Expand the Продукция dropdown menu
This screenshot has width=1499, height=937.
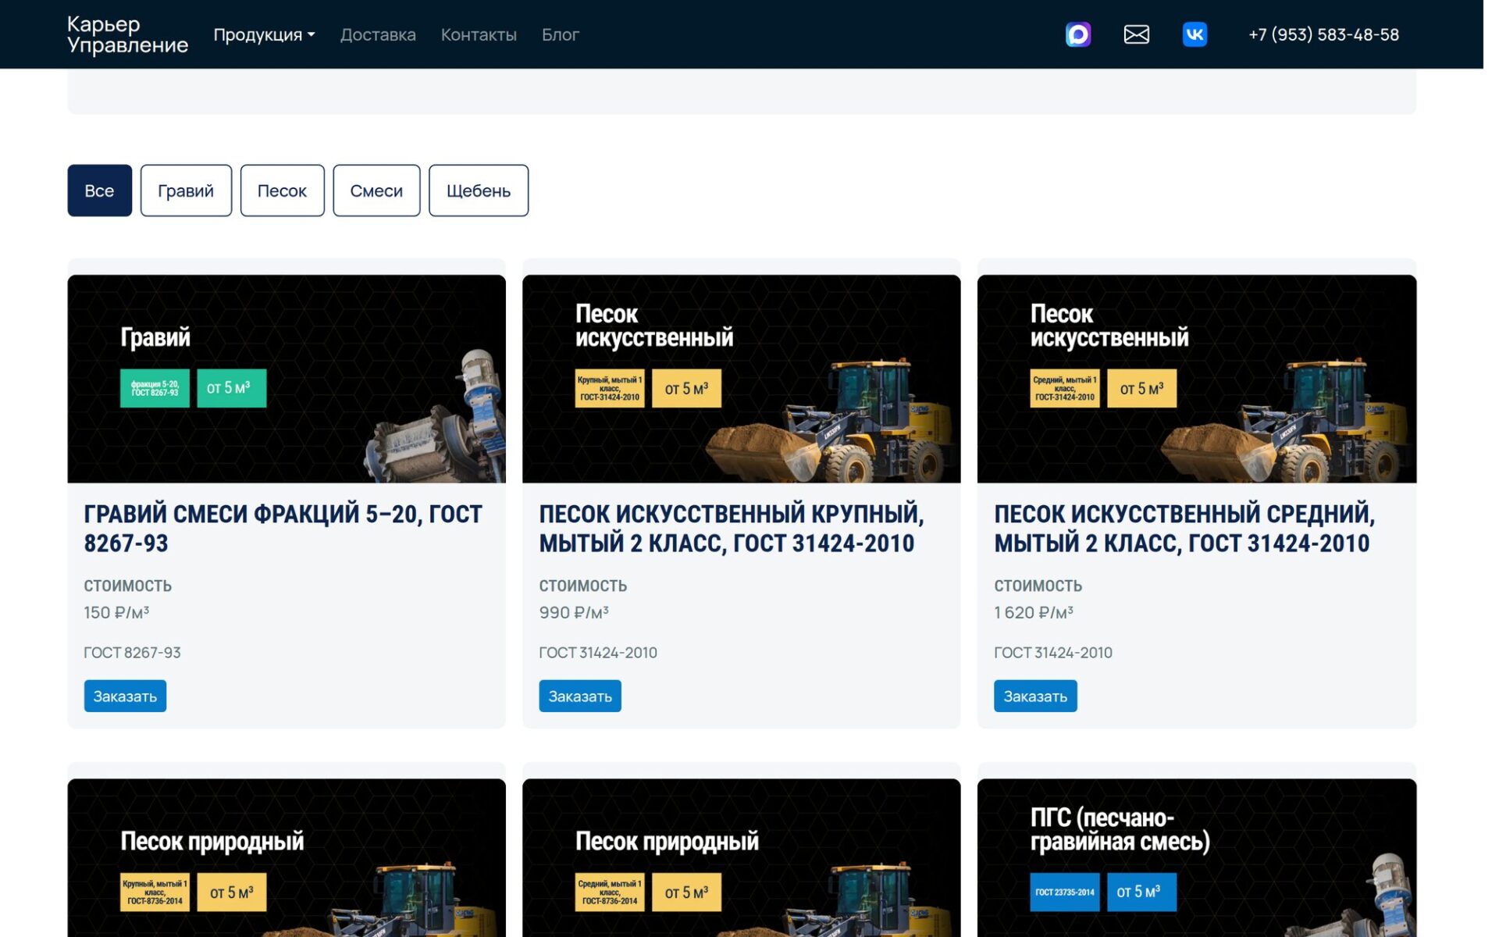pos(264,34)
